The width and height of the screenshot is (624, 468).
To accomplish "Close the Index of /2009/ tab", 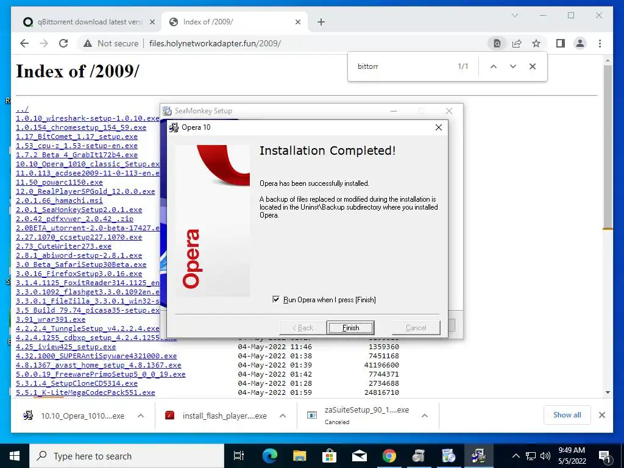I will click(x=297, y=22).
